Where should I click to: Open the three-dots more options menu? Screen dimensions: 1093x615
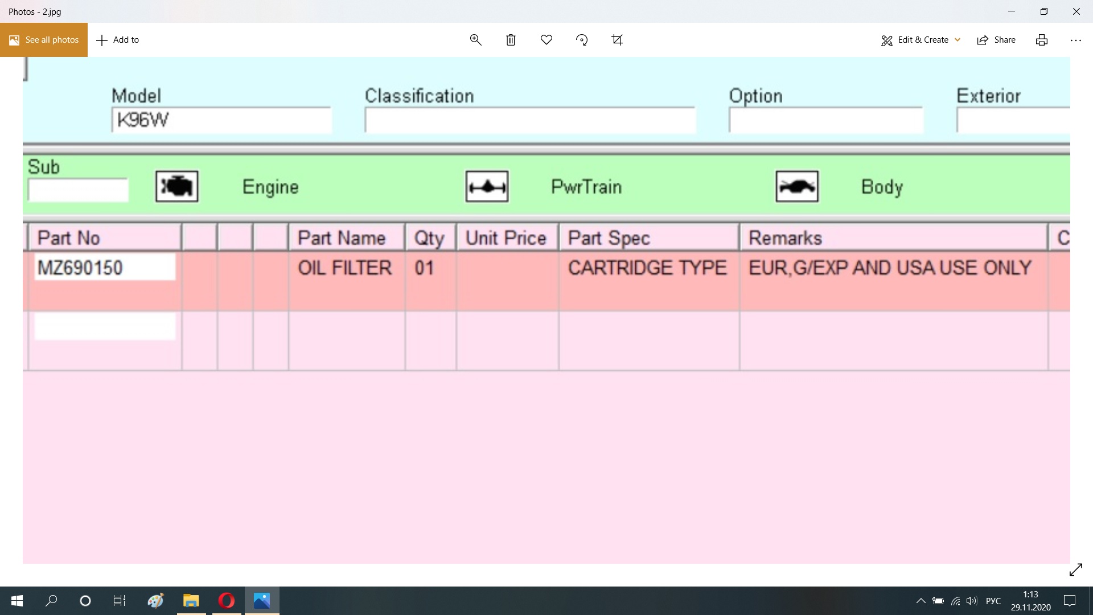pos(1075,40)
